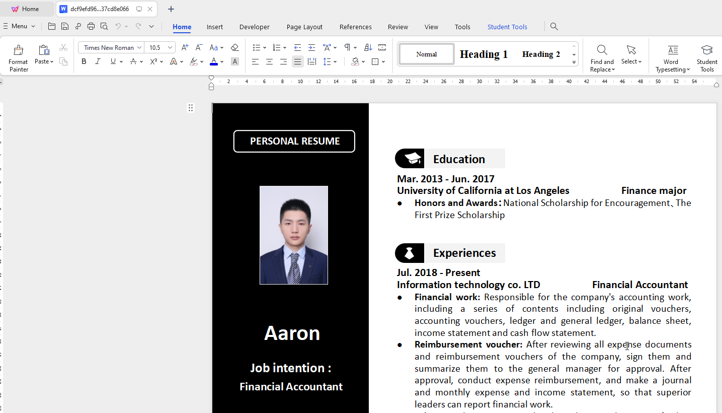Image resolution: width=722 pixels, height=413 pixels.
Task: Open the References ribbon tab
Action: pyautogui.click(x=356, y=27)
